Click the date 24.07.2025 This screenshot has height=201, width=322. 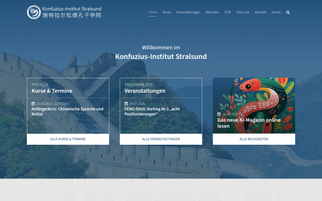[137, 104]
